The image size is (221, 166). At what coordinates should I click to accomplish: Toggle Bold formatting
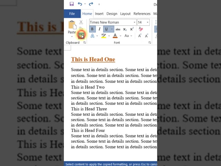pyautogui.click(x=92, y=29)
